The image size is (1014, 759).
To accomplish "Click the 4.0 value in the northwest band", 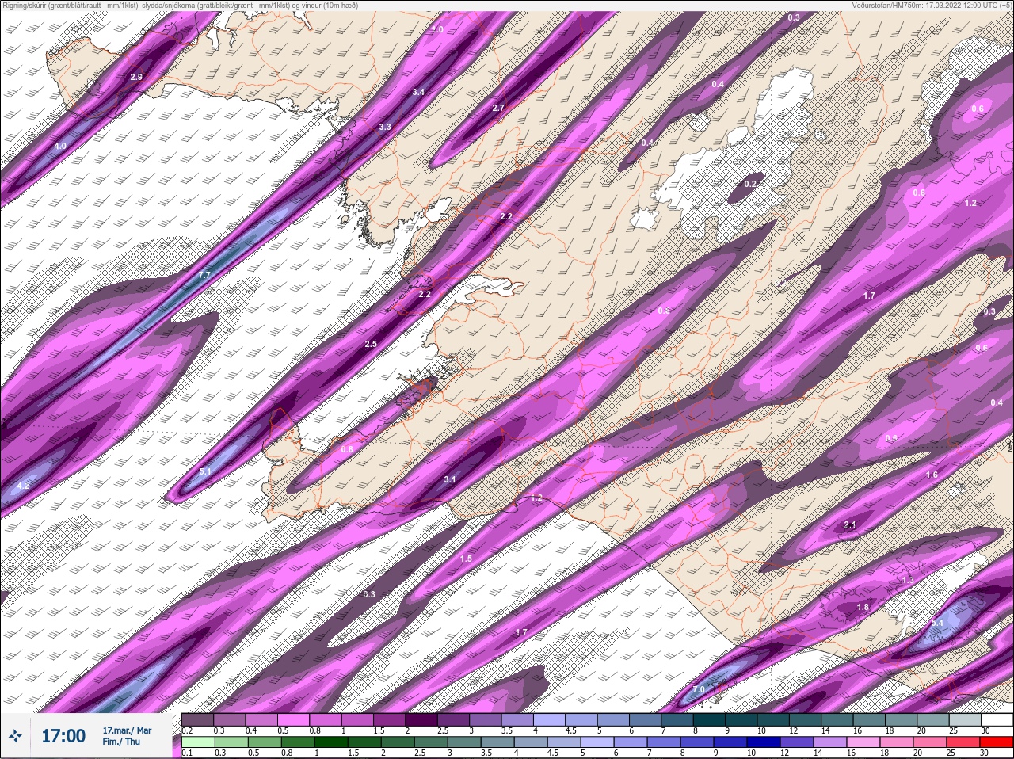I will 60,147.
